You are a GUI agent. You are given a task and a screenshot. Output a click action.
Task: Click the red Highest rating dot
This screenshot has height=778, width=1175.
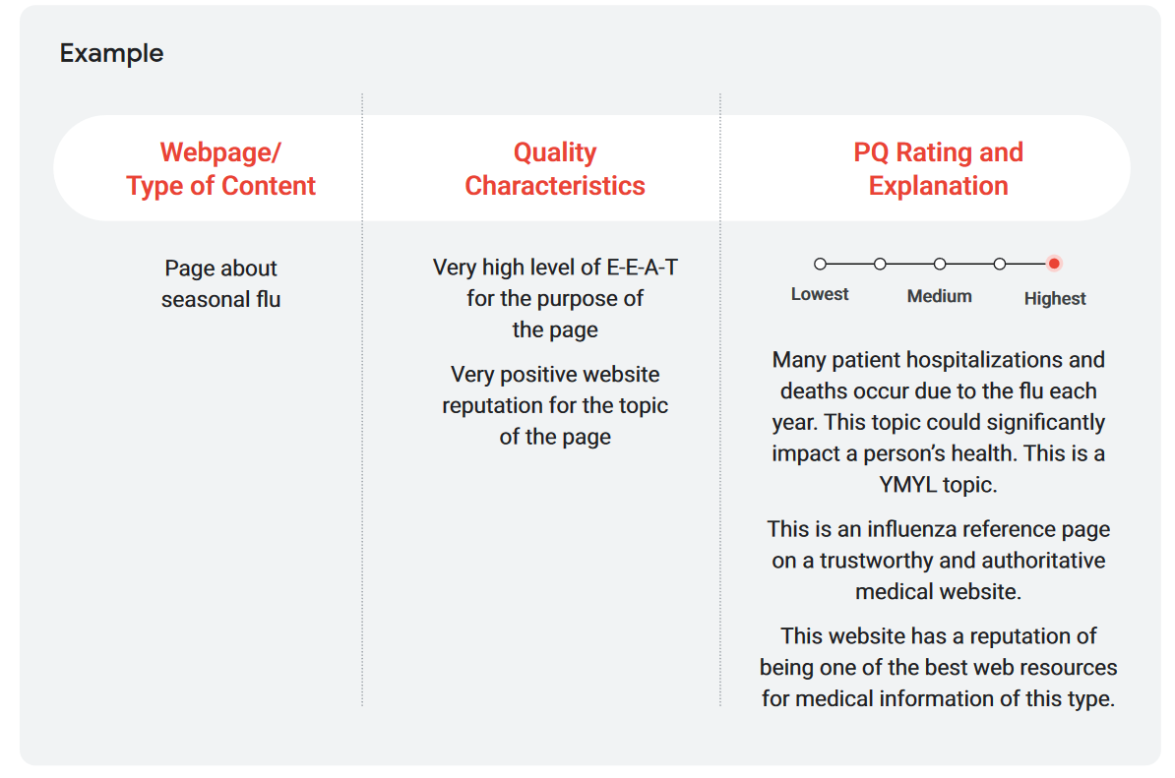[1054, 264]
